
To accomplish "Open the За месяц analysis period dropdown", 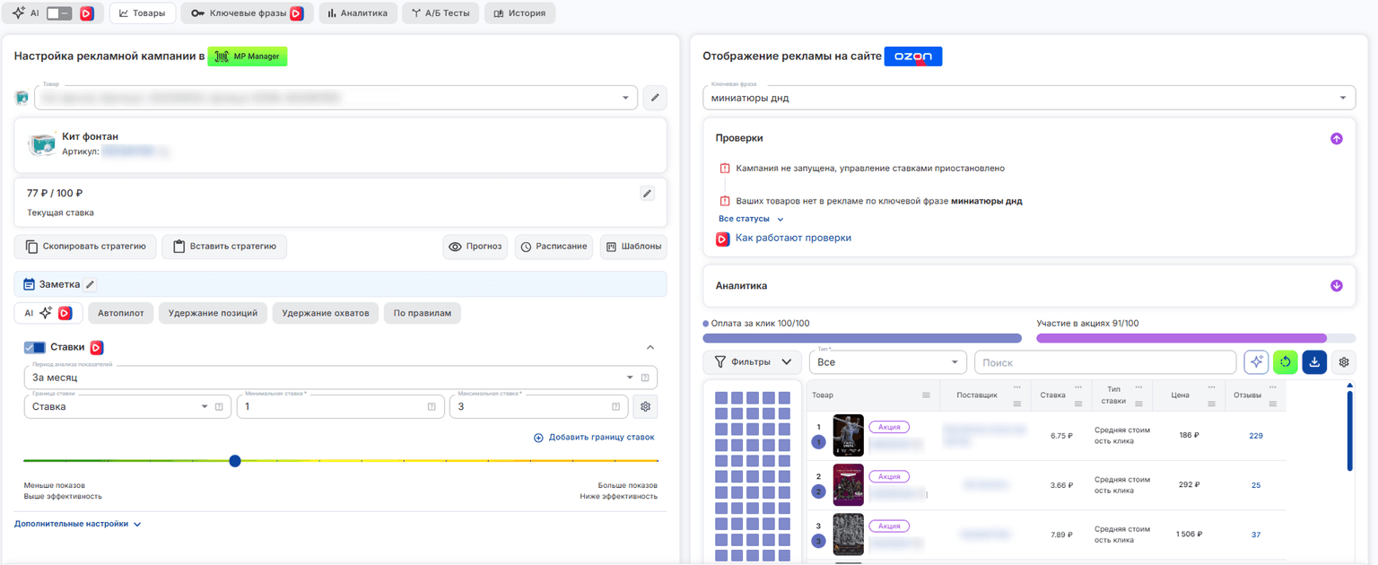I will click(341, 378).
